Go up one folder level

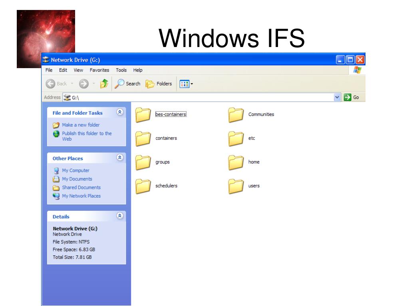point(104,84)
